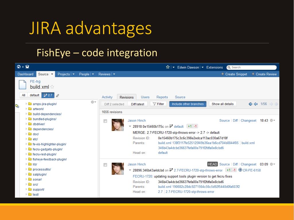Open the fe-vis-highlighter-plugin folder
The height and width of the screenshot is (220, 294).
[x=49, y=144]
